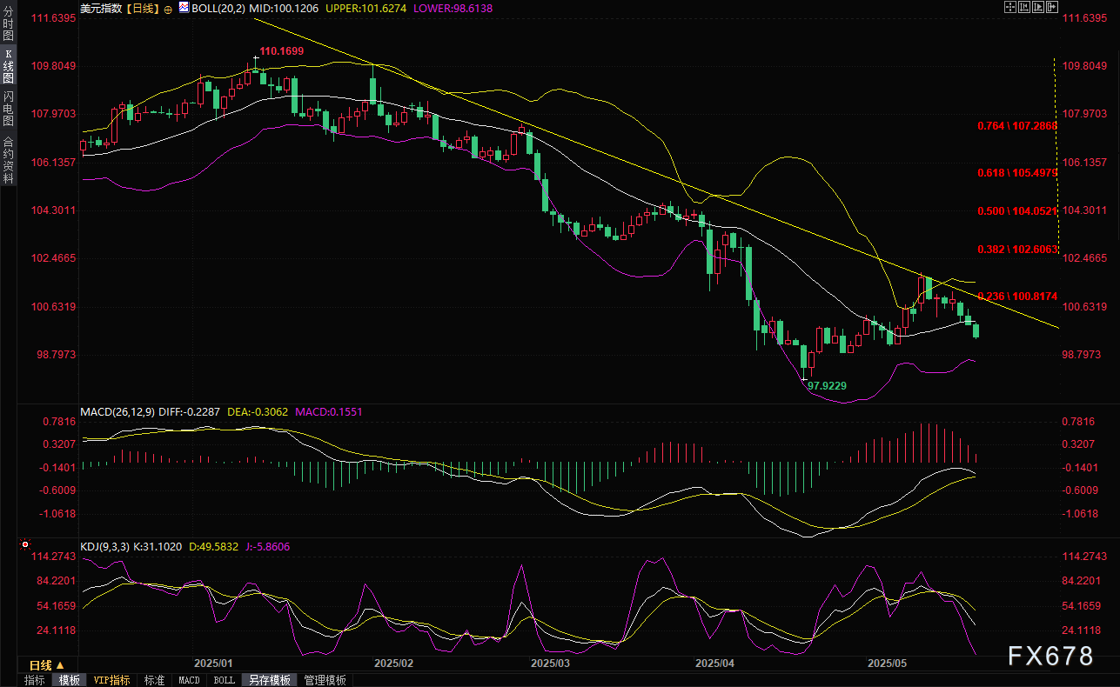This screenshot has width=1120, height=687.
Task: Click the rightmost panel-expand arrow icon
Action: click(1051, 7)
